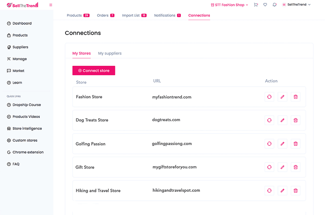The width and height of the screenshot is (325, 215).
Task: View the notification bell alerts
Action: click(x=275, y=5)
